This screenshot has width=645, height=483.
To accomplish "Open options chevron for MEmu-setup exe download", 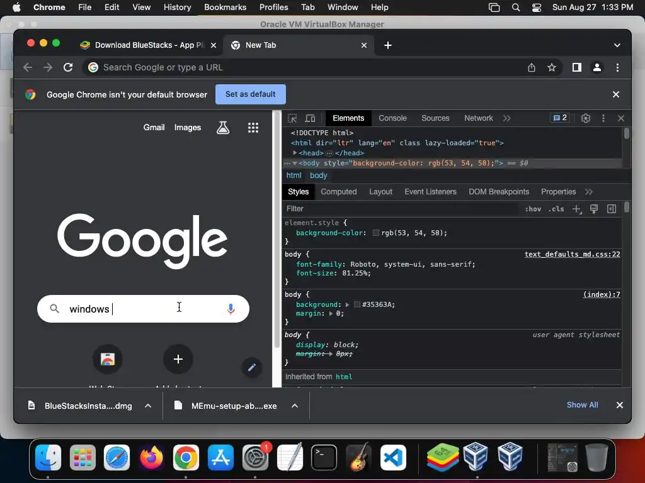I will (295, 406).
